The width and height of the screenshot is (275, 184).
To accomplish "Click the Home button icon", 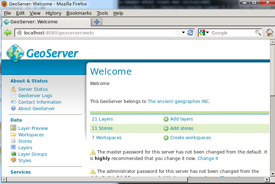I will pyautogui.click(x=270, y=32).
